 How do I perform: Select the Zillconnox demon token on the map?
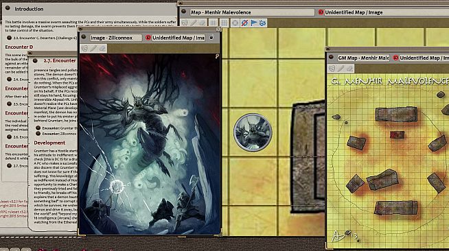coord(253,132)
